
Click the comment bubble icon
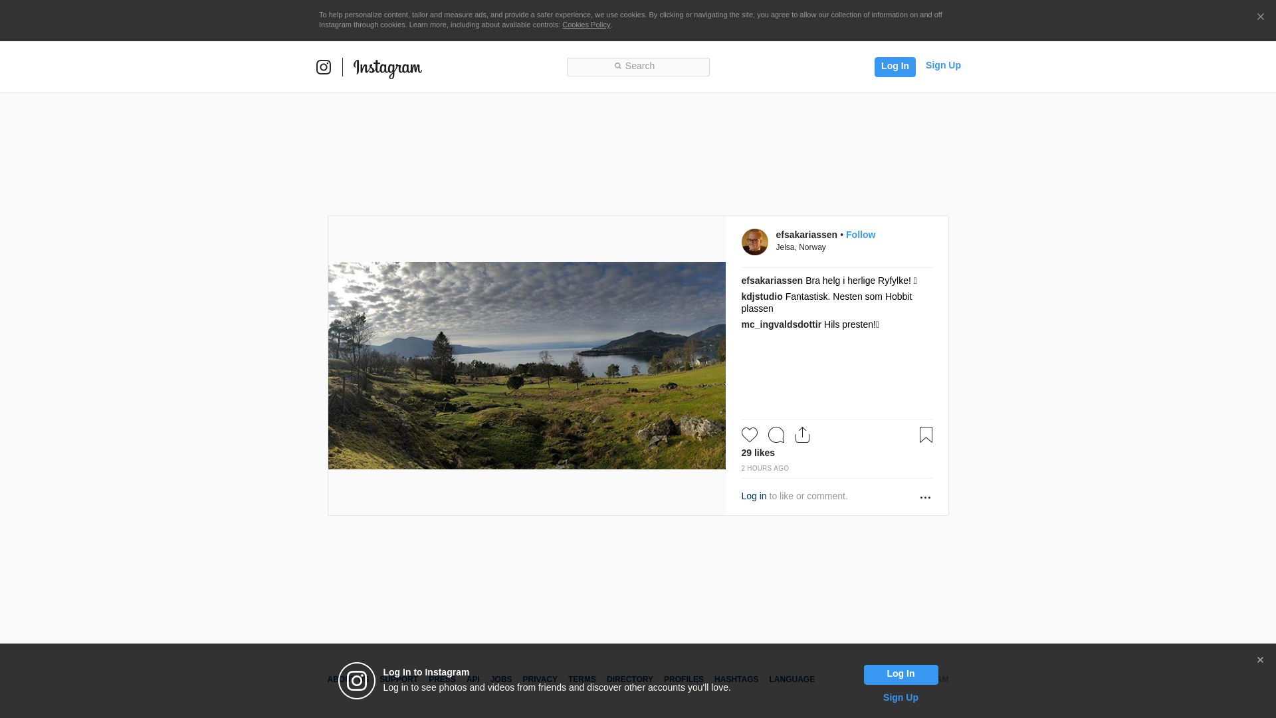tap(776, 435)
